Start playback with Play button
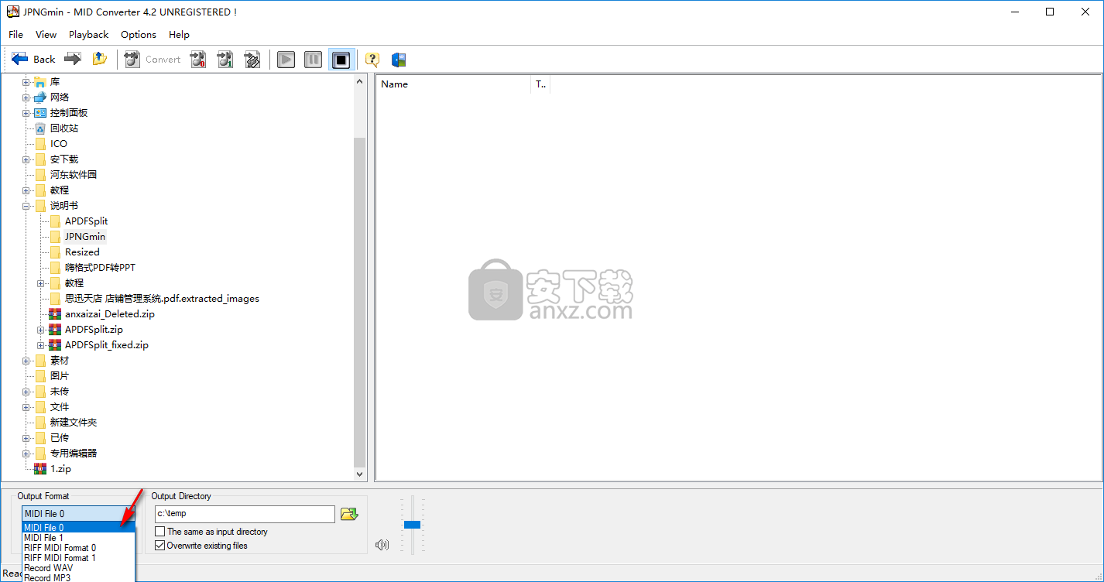This screenshot has width=1104, height=582. (x=286, y=60)
